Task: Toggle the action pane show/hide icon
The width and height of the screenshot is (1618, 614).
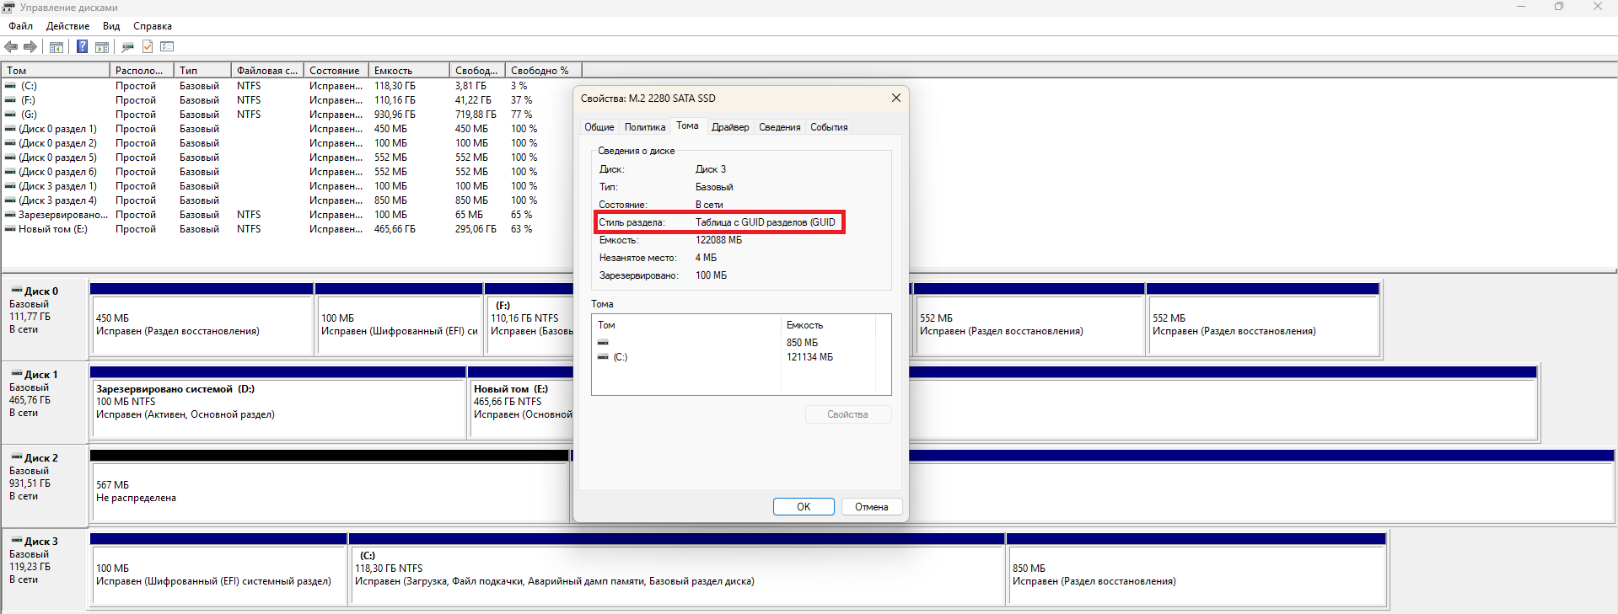Action: (102, 47)
